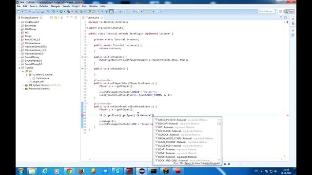Expand the folded import statements marker

click(87, 28)
